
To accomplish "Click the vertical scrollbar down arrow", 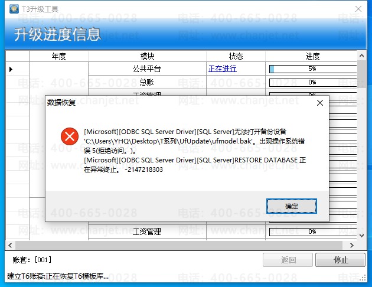I will click(361, 235).
